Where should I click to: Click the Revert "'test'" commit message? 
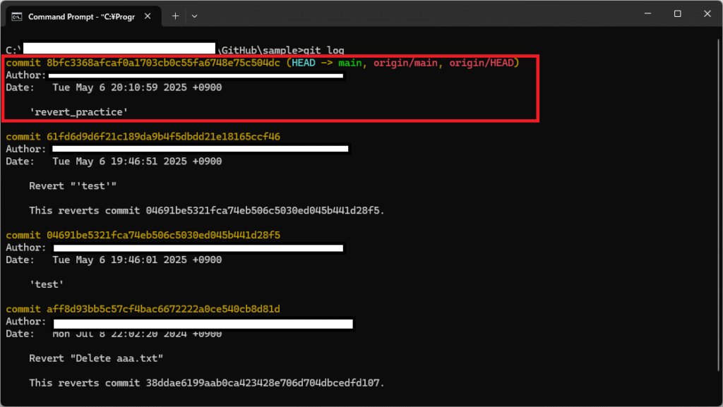tap(73, 186)
